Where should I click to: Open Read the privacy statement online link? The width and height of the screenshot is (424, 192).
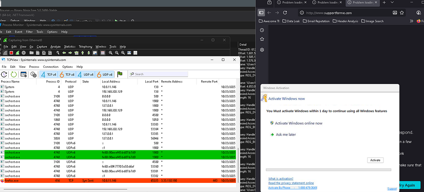291,183
